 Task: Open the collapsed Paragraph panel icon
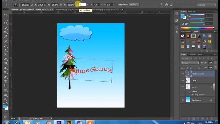click(x=177, y=32)
